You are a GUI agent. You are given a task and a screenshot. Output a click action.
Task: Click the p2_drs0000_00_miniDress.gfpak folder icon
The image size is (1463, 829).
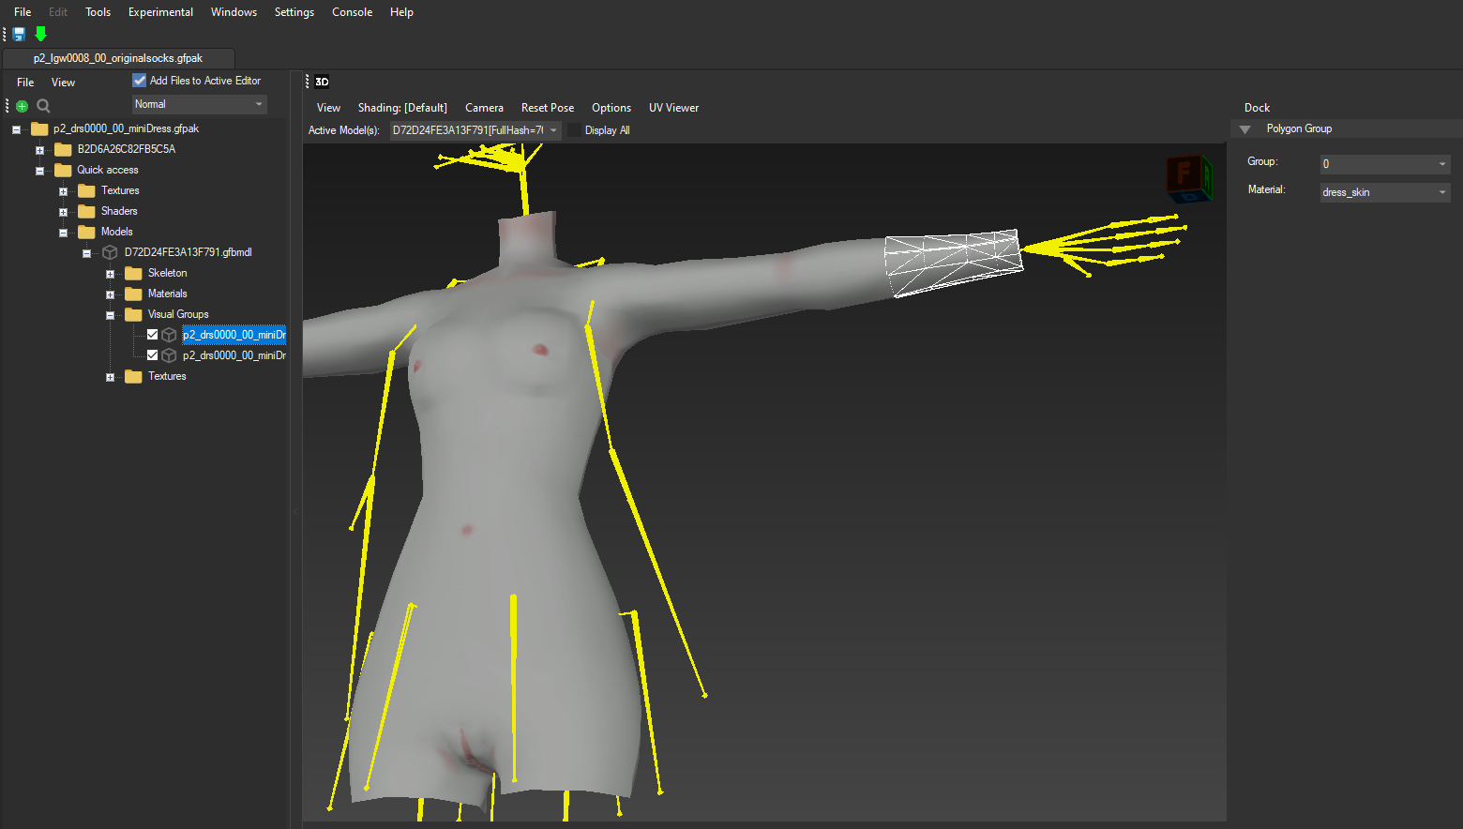(39, 128)
